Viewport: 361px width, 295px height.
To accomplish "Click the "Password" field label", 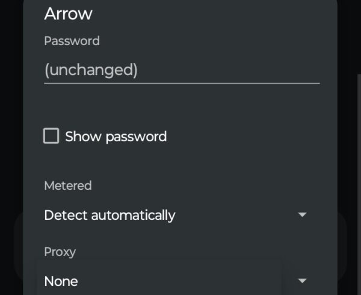I will (72, 41).
